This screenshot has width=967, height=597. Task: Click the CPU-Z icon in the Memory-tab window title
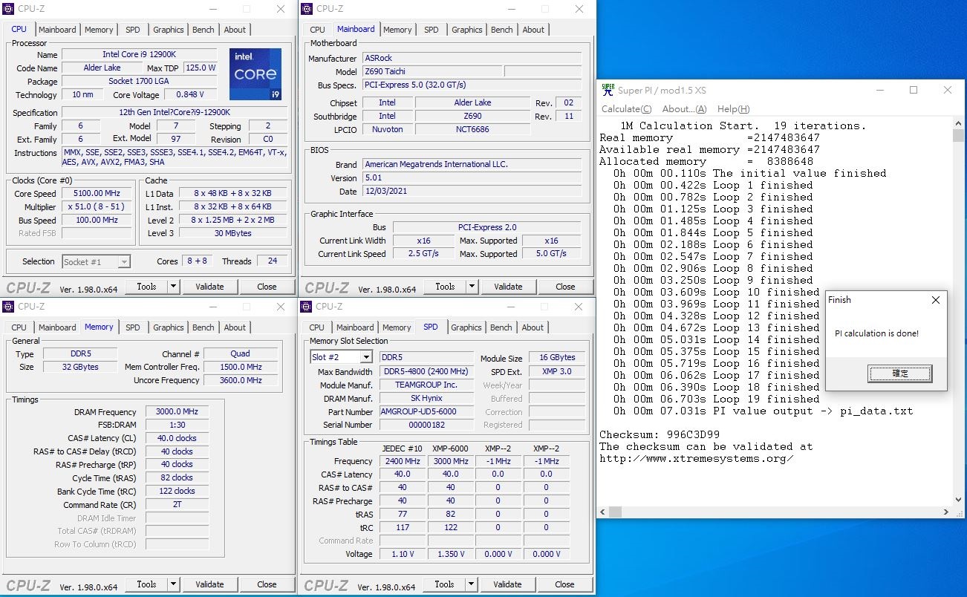[x=8, y=307]
